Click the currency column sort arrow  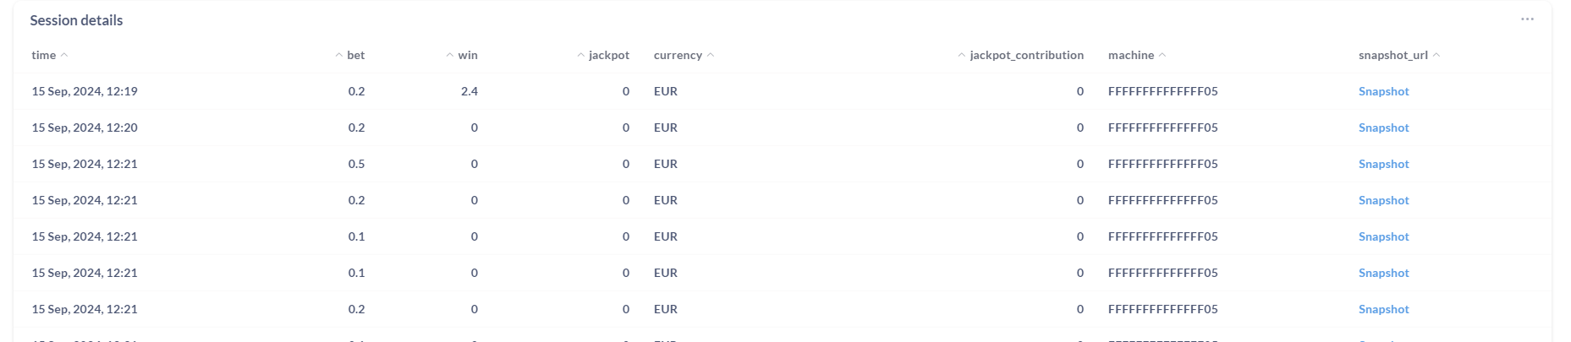point(711,56)
